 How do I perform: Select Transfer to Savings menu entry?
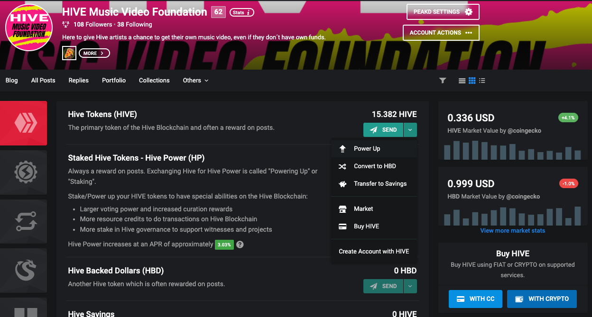(x=374, y=184)
